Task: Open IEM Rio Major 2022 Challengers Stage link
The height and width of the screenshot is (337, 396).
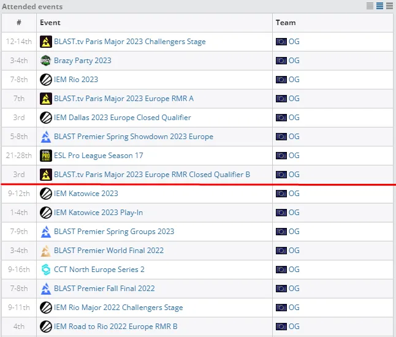Action: [118, 308]
